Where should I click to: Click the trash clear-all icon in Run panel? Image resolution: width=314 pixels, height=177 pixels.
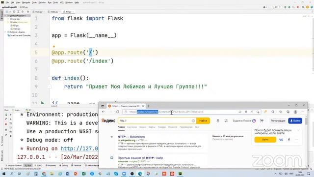[11, 136]
